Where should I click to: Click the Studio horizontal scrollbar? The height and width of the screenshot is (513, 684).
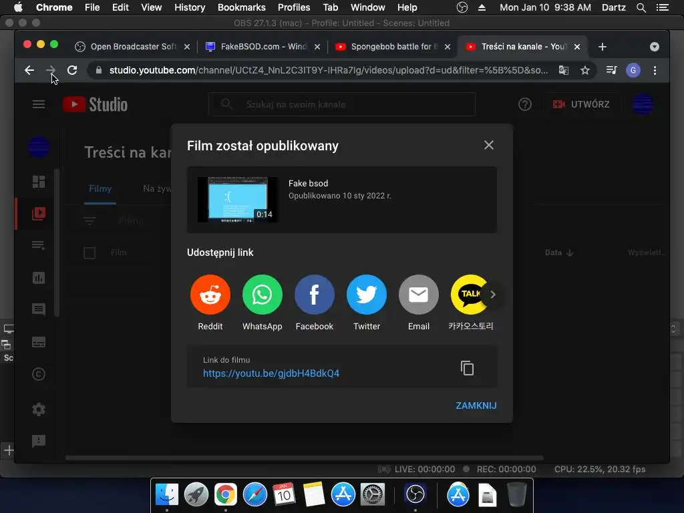305,458
